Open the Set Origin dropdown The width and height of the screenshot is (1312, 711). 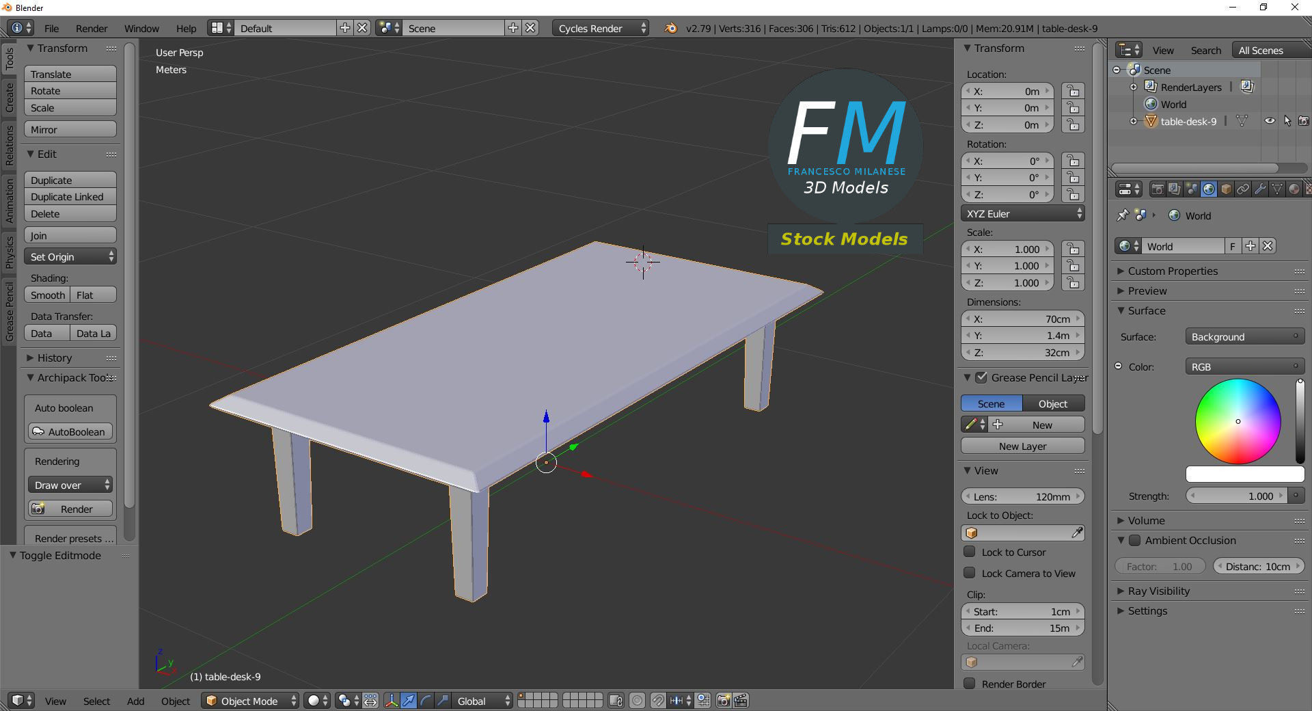[70, 257]
